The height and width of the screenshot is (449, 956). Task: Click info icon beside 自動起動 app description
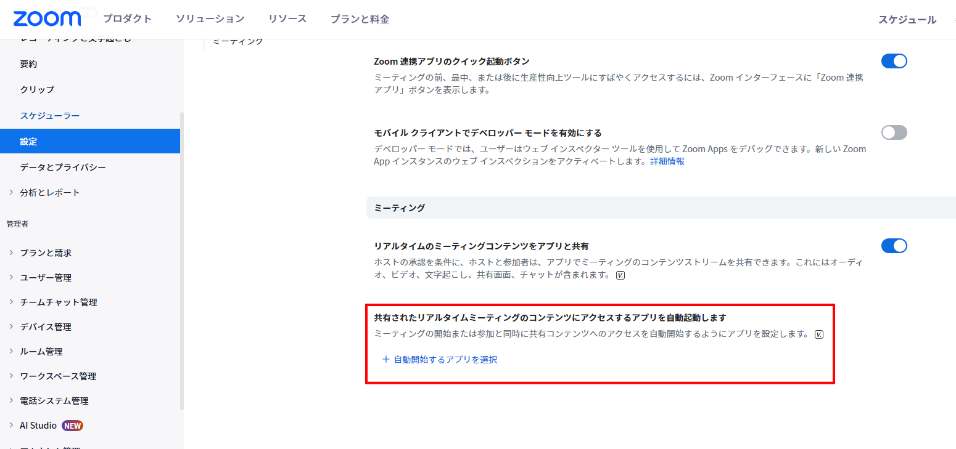[818, 334]
